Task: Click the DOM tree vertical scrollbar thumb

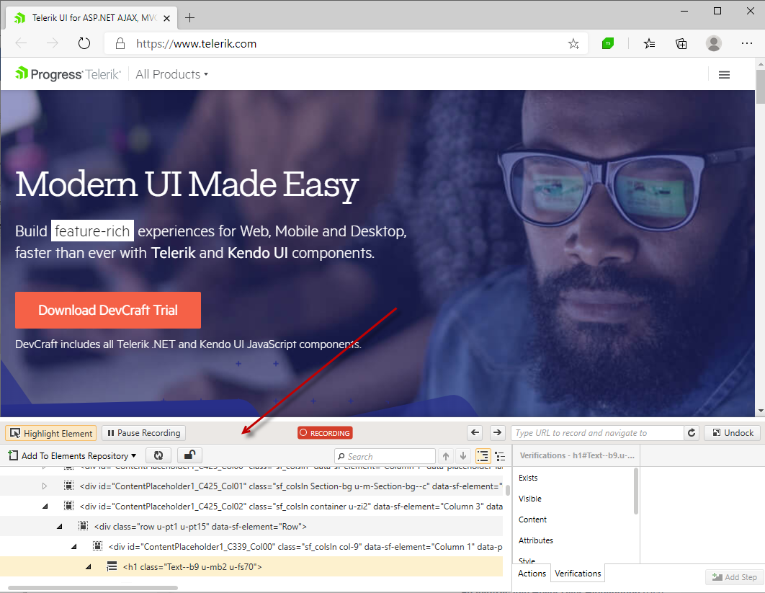Action: coord(507,490)
